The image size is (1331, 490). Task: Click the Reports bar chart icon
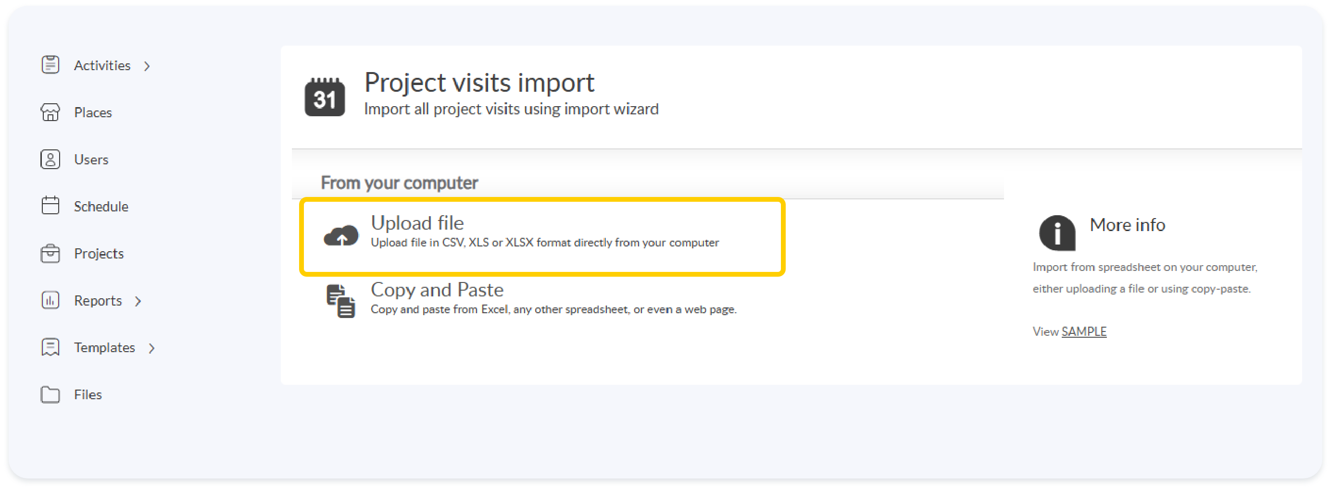[50, 300]
